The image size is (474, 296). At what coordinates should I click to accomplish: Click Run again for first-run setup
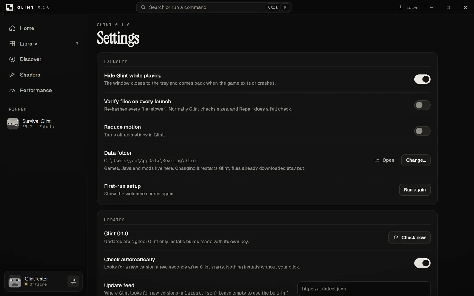(x=415, y=190)
